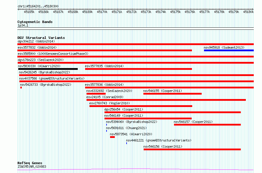Select nsv4461221 (gnomADStructuralVariants) label
Image resolution: width=262 pixels, height=173 pixels.
pyautogui.click(x=159, y=140)
